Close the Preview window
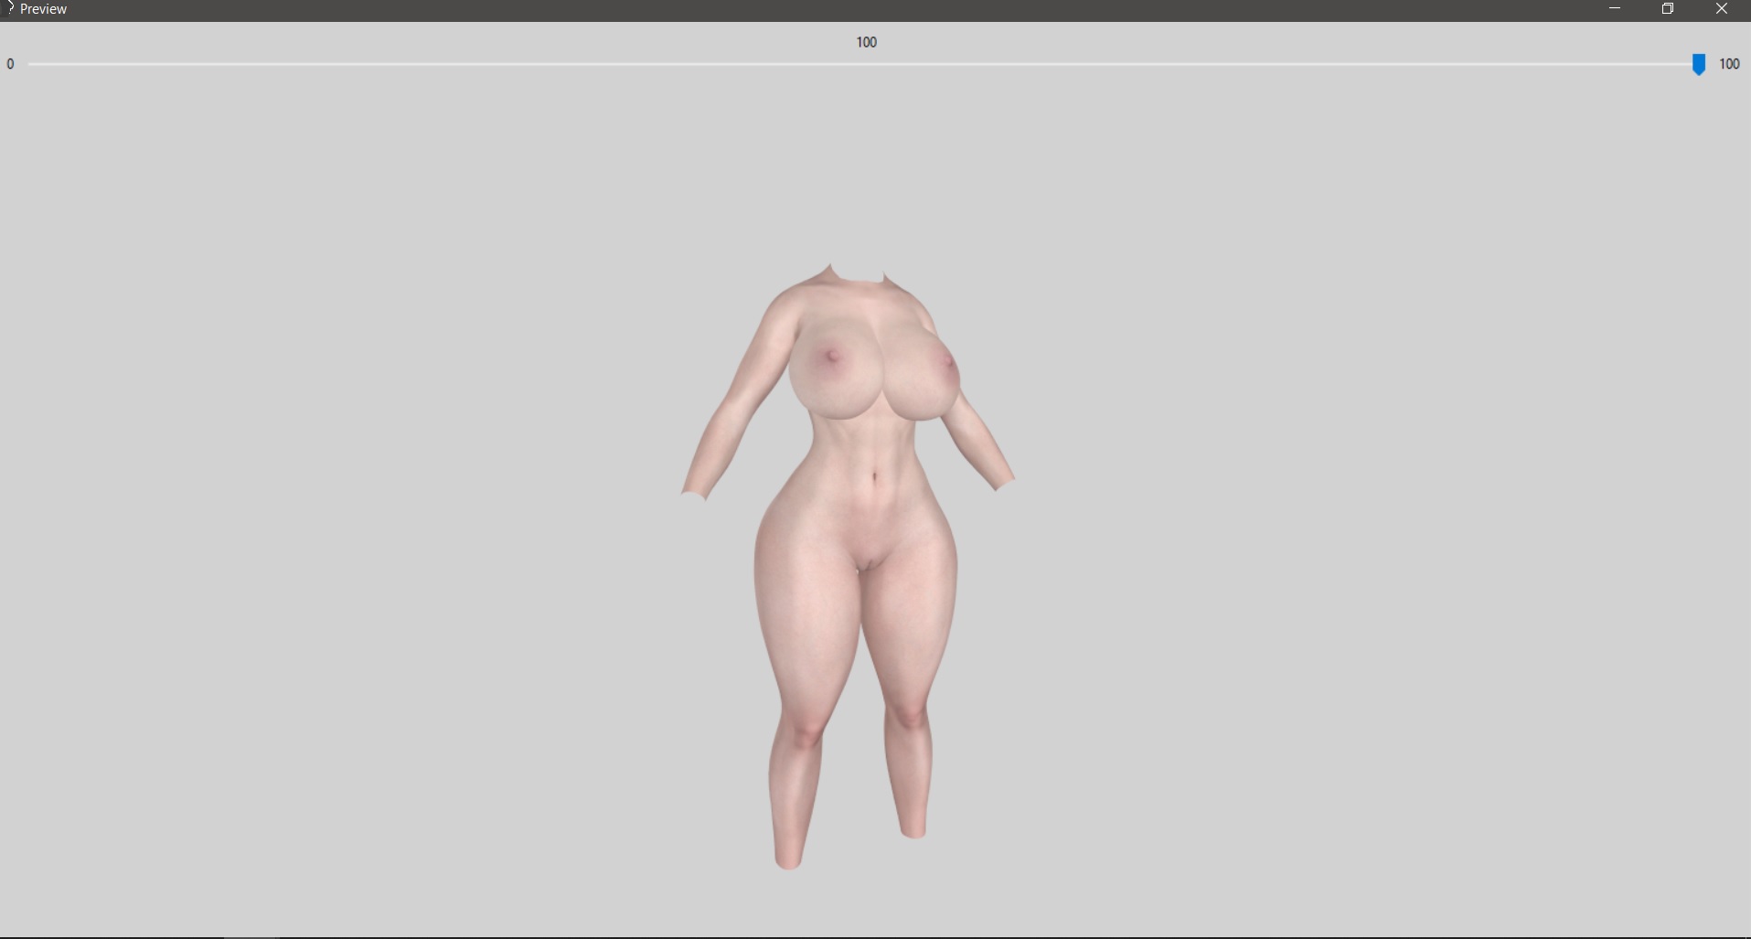This screenshot has height=939, width=1751. (1722, 8)
